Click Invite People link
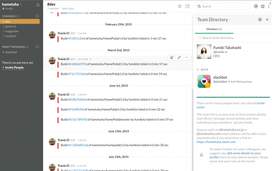The image size is (272, 171). click(x=14, y=67)
